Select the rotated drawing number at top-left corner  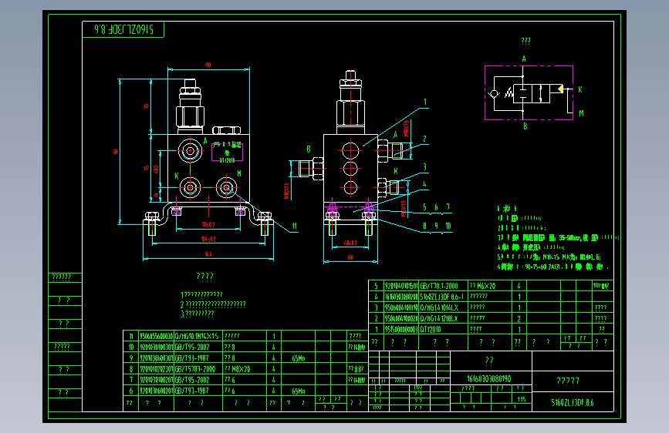coord(123,29)
